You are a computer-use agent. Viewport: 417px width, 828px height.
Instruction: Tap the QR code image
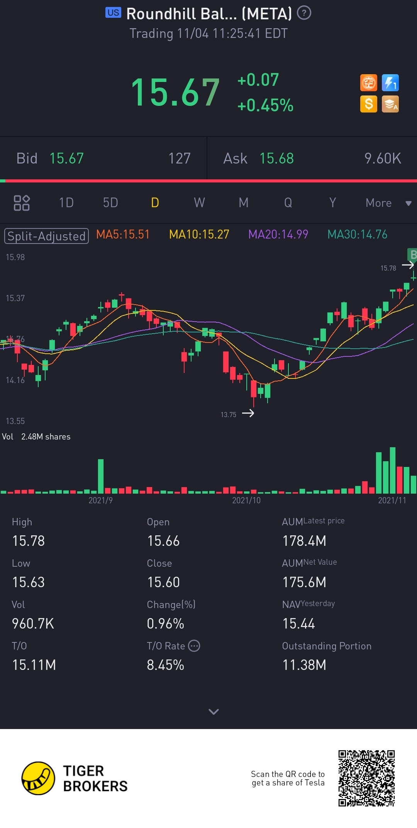point(366,778)
